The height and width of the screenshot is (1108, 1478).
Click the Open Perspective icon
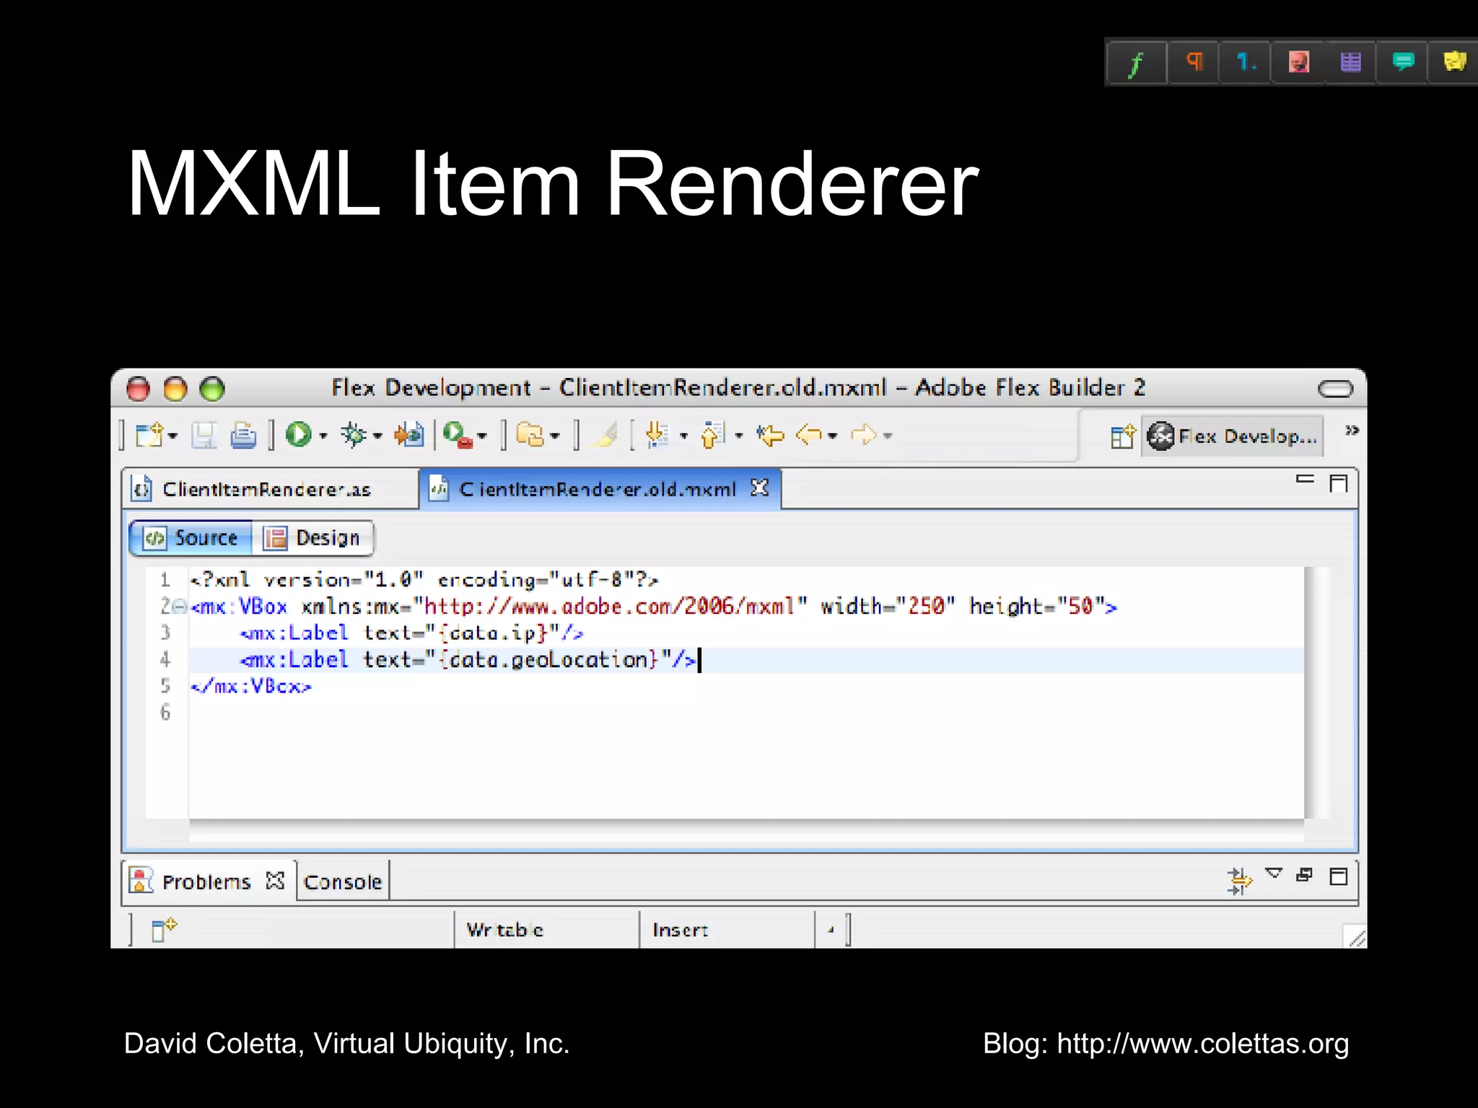1123,436
